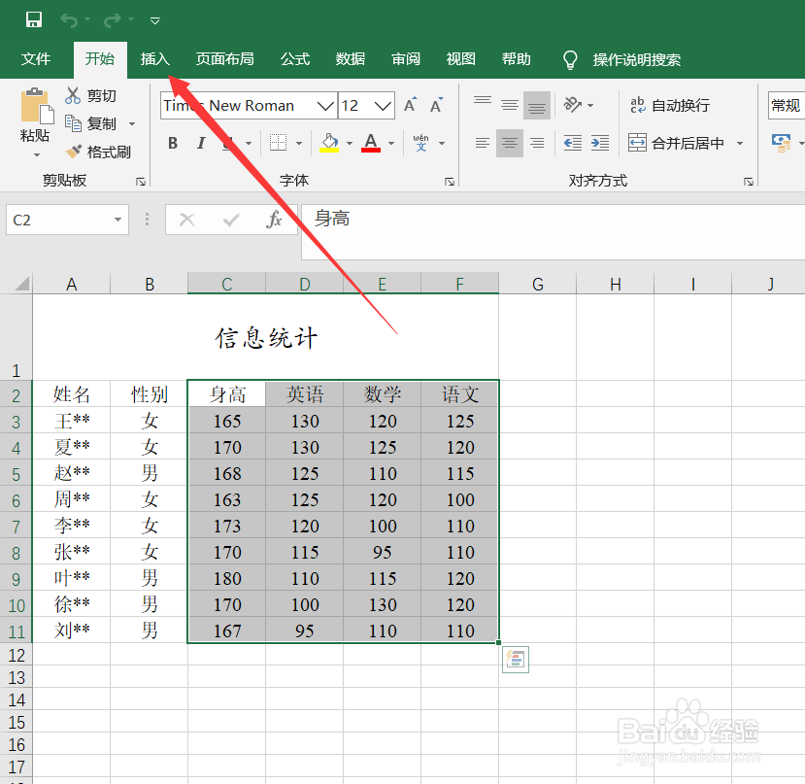Copy the selection with 复制
The height and width of the screenshot is (784, 805).
[x=91, y=123]
